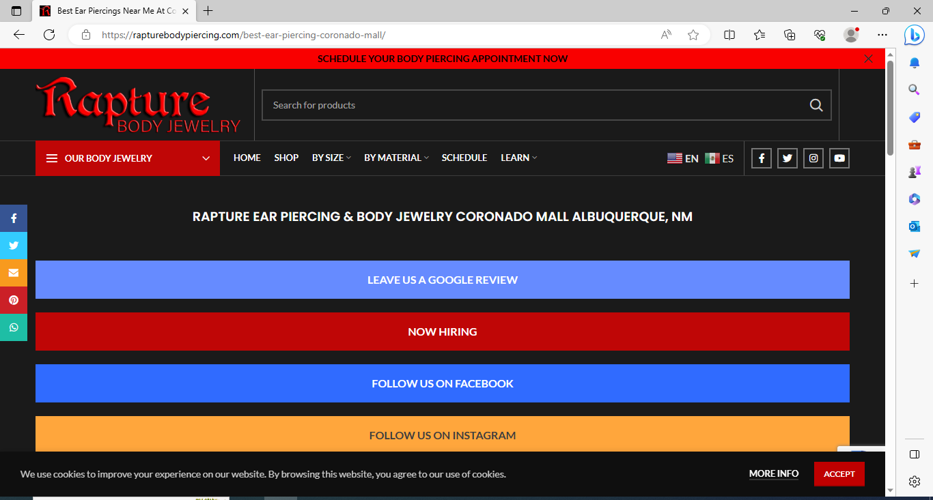Click FOLLOW US ON FACEBOOK
The image size is (933, 500).
(x=443, y=383)
